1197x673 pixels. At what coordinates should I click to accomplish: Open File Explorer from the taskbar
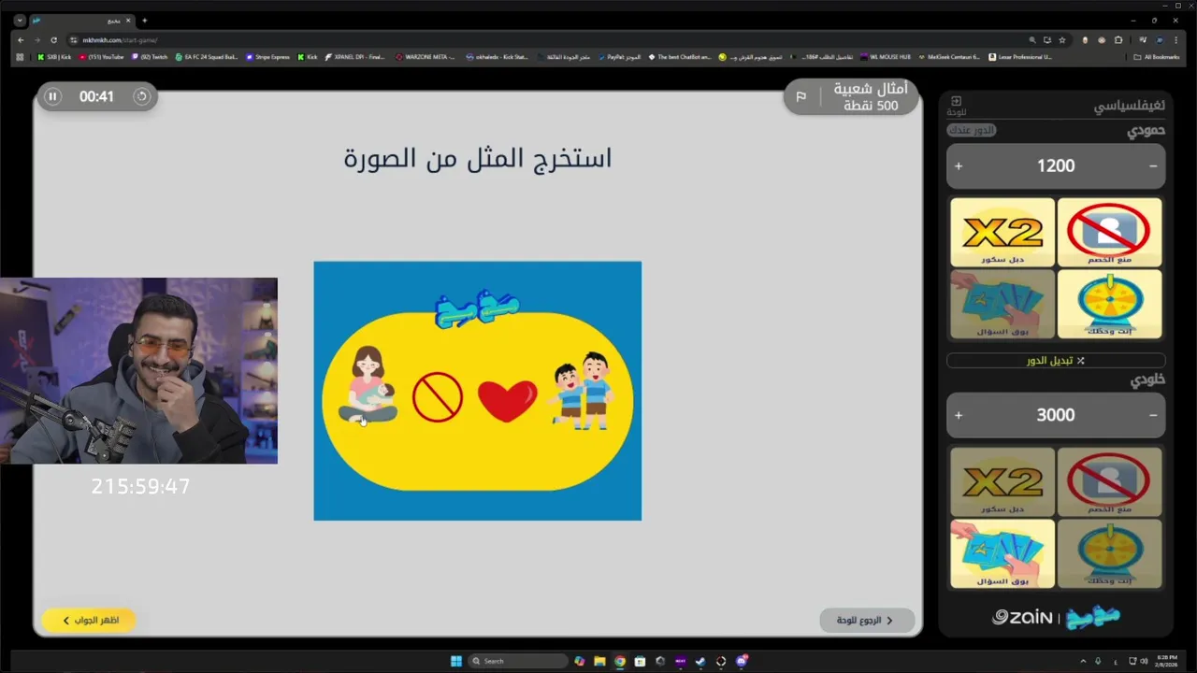click(599, 661)
